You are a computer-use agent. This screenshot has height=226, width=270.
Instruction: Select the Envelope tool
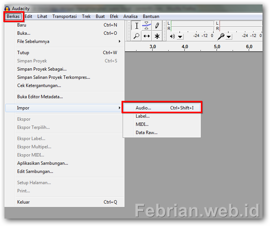coord(147,26)
